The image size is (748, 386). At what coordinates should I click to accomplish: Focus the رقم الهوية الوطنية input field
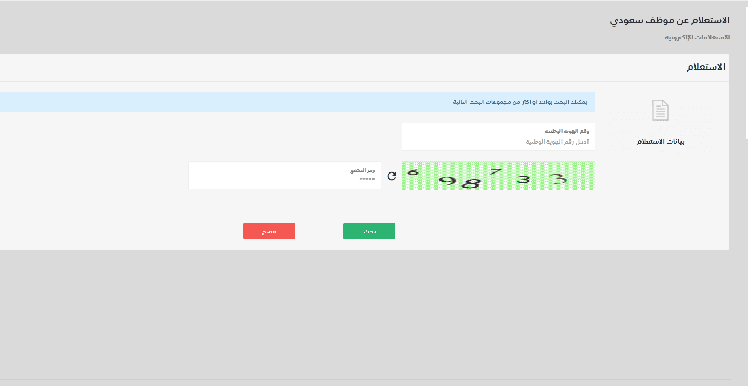(x=498, y=137)
